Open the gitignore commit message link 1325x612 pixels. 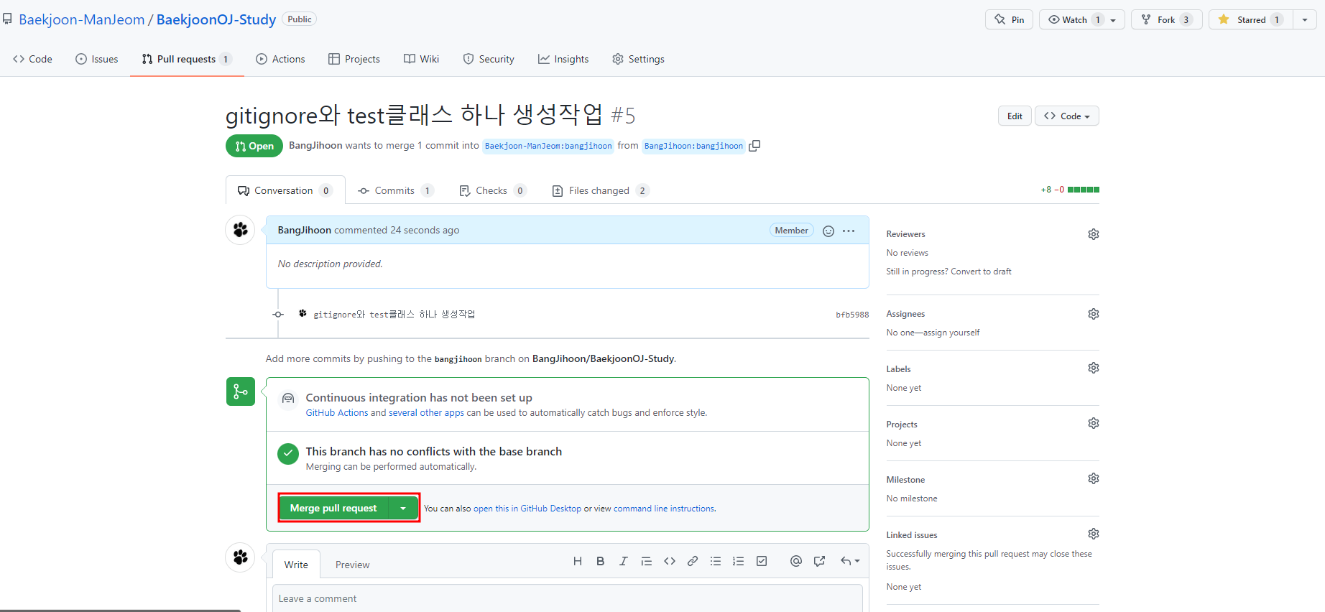click(x=394, y=314)
